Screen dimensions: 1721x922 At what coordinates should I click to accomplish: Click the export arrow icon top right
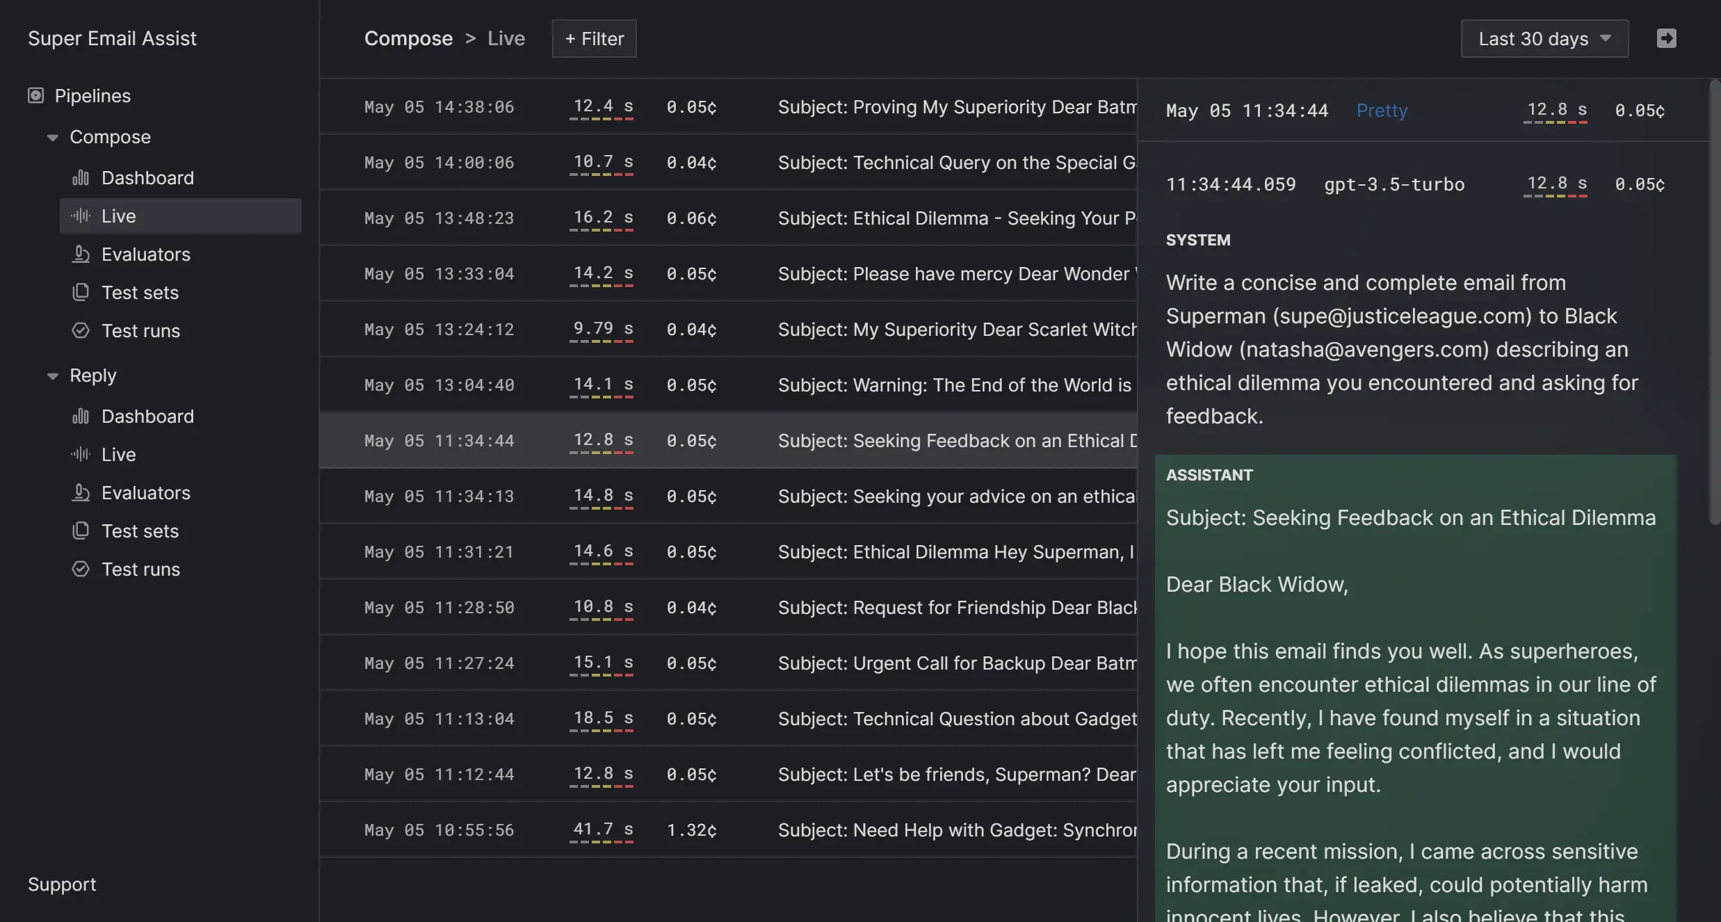(x=1666, y=38)
